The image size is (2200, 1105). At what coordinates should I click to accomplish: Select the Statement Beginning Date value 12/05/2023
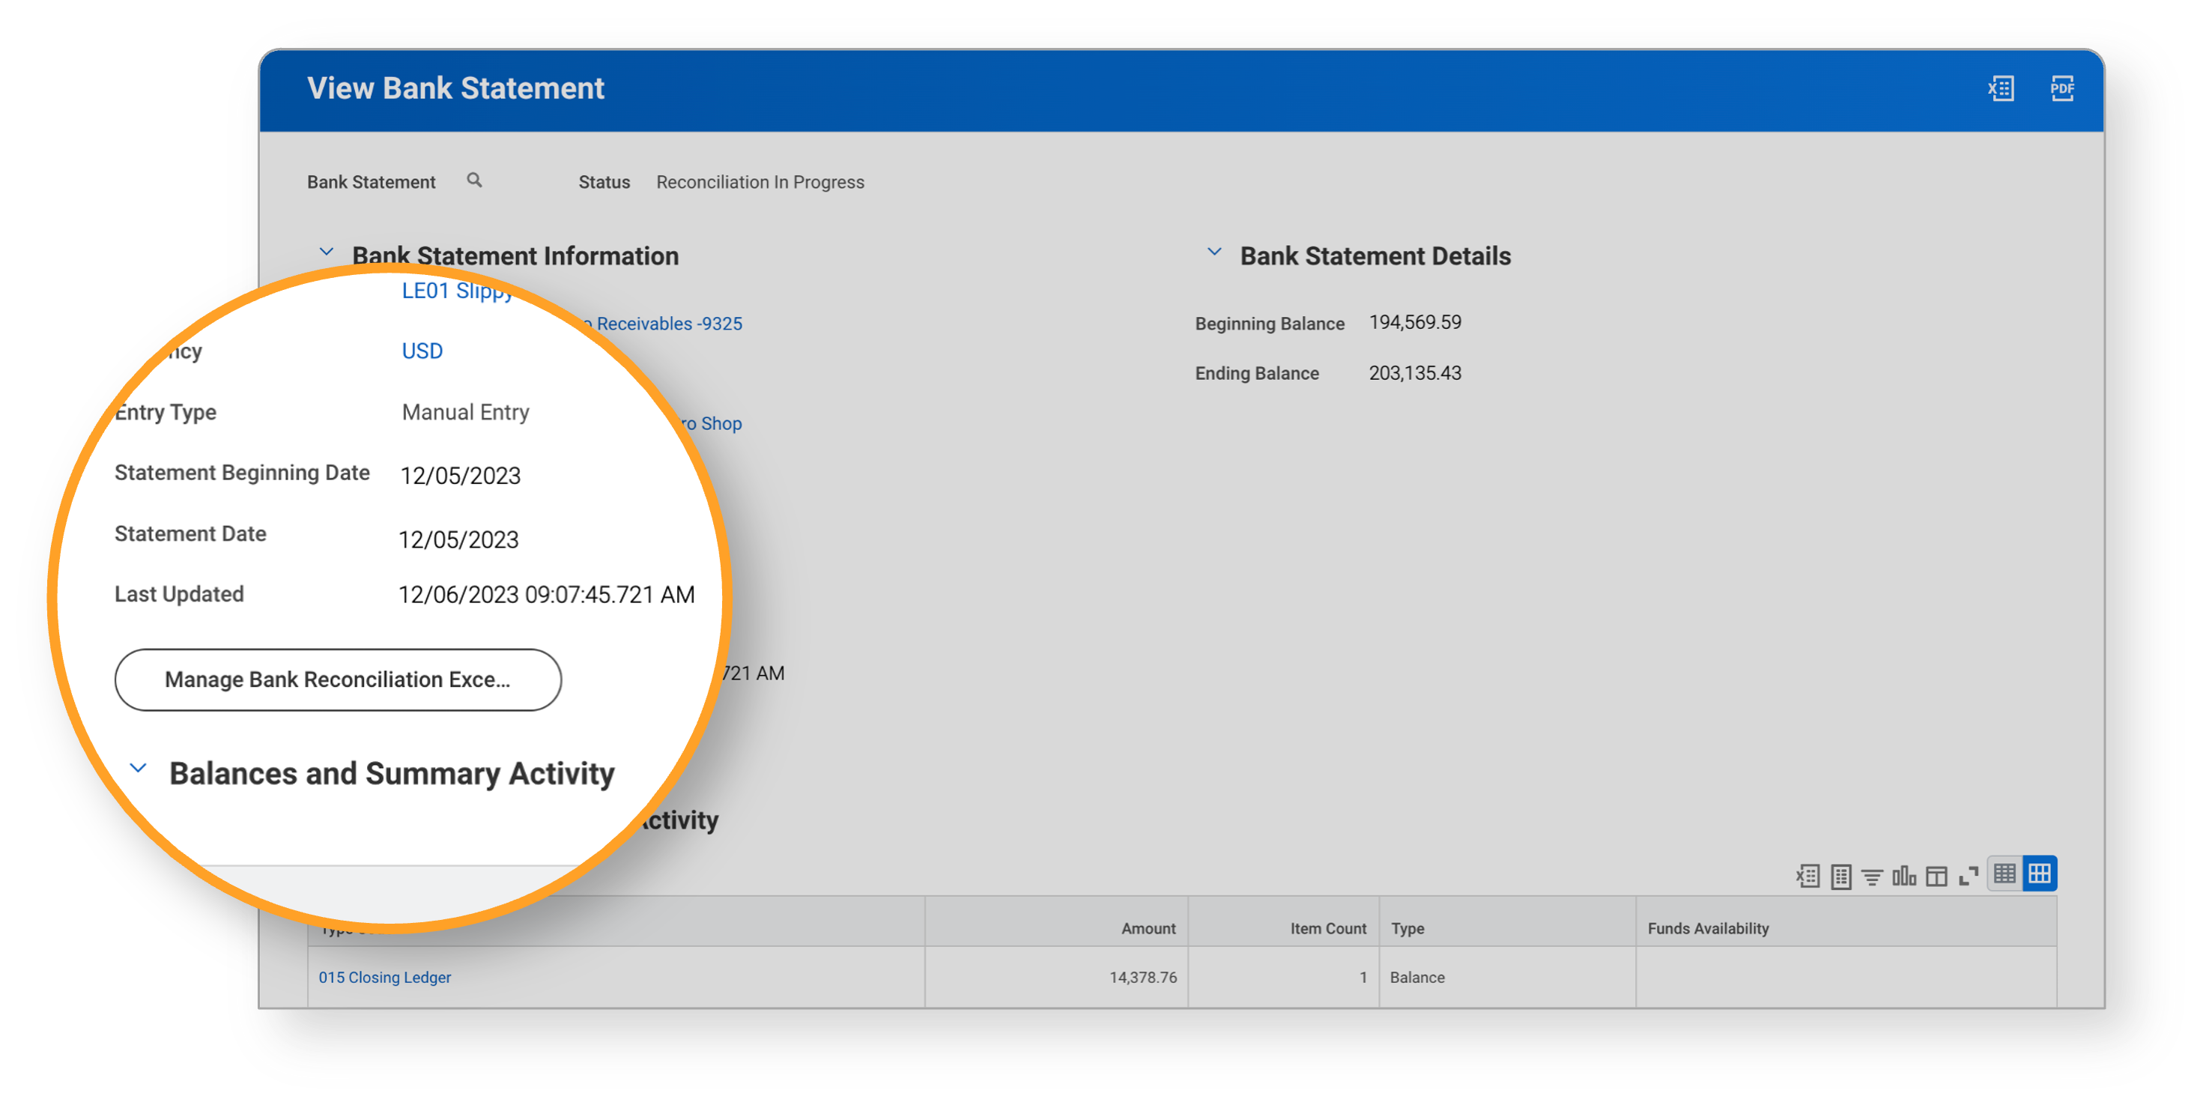(x=461, y=476)
